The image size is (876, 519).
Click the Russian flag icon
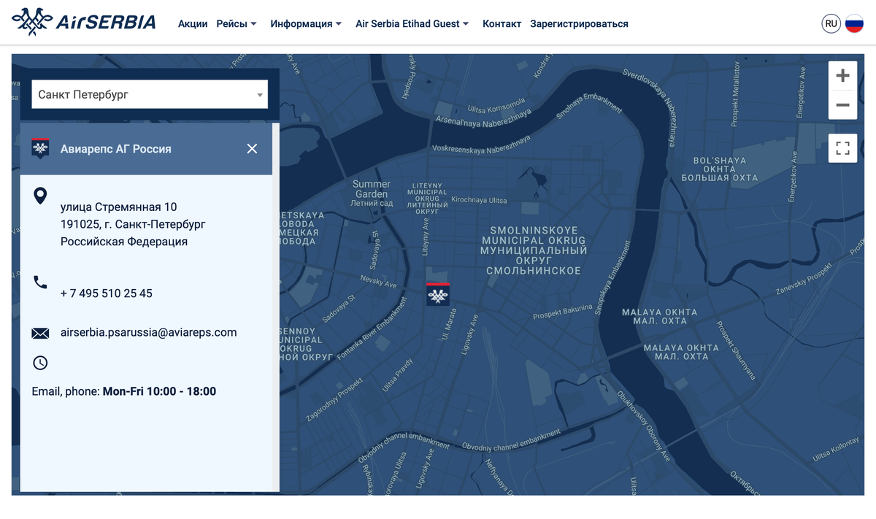854,24
